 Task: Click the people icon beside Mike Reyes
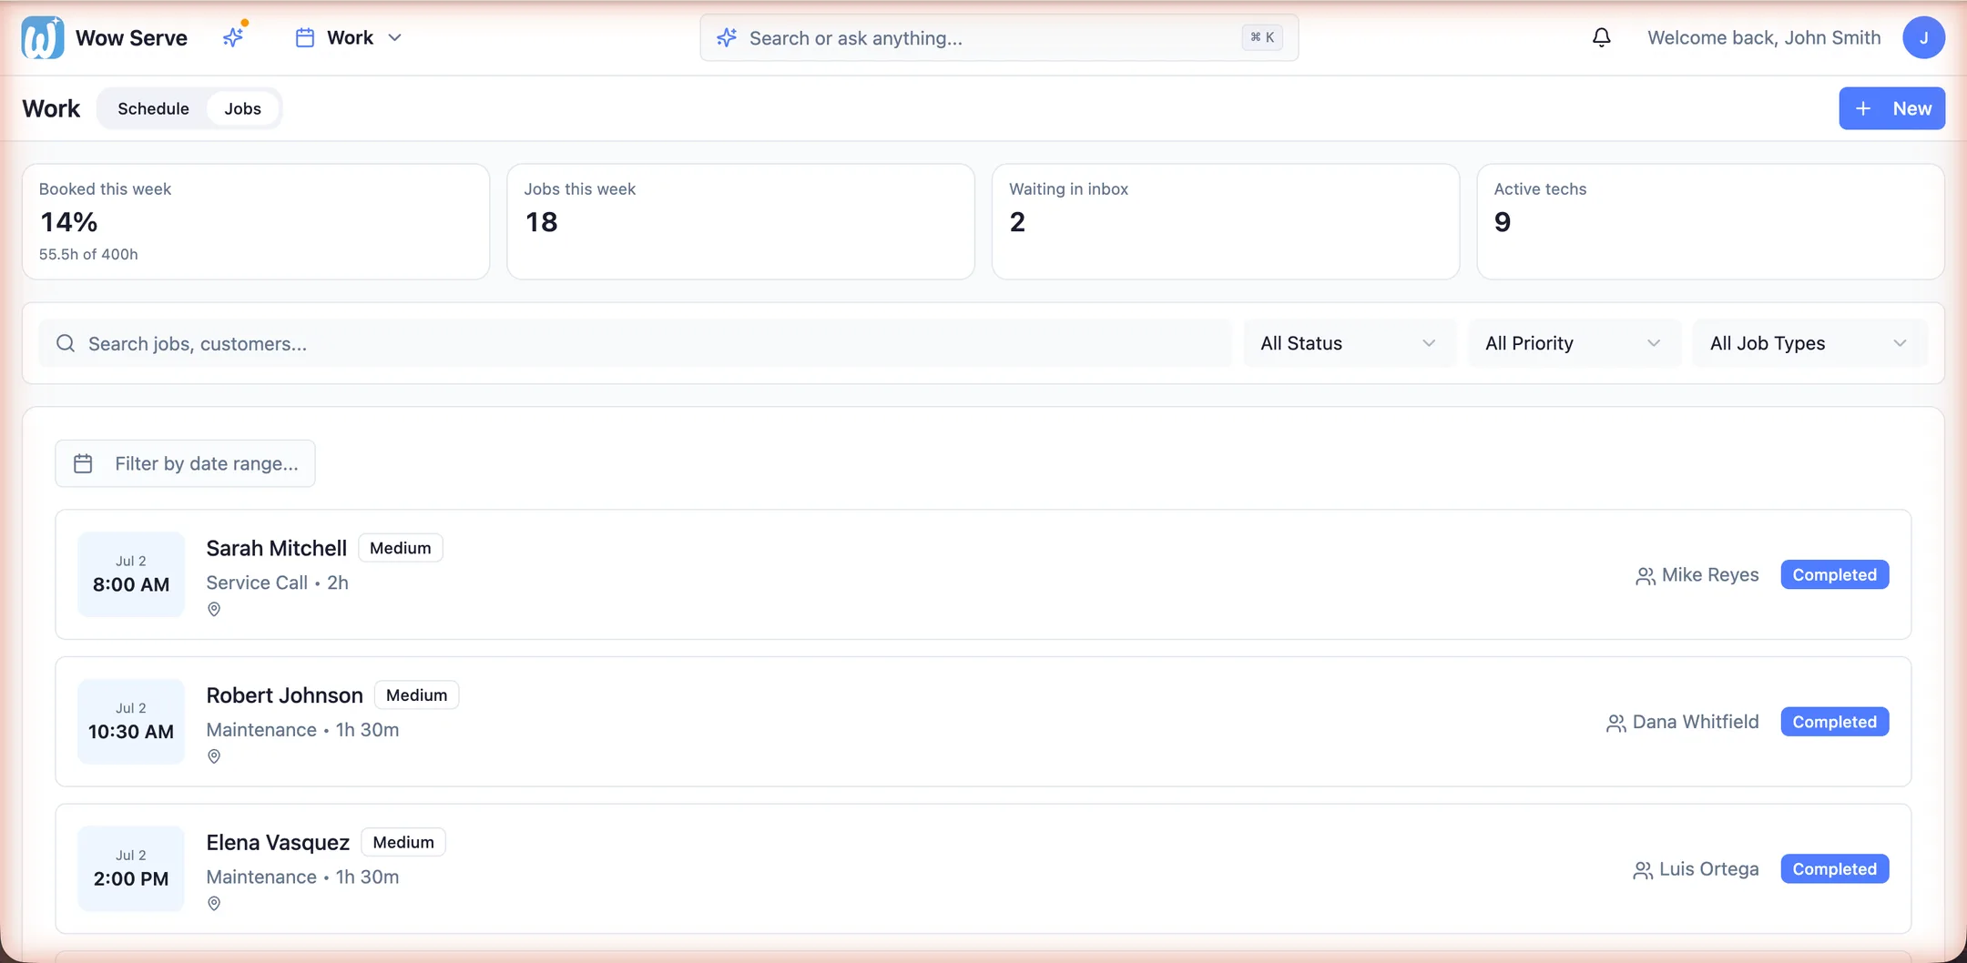pyautogui.click(x=1645, y=575)
